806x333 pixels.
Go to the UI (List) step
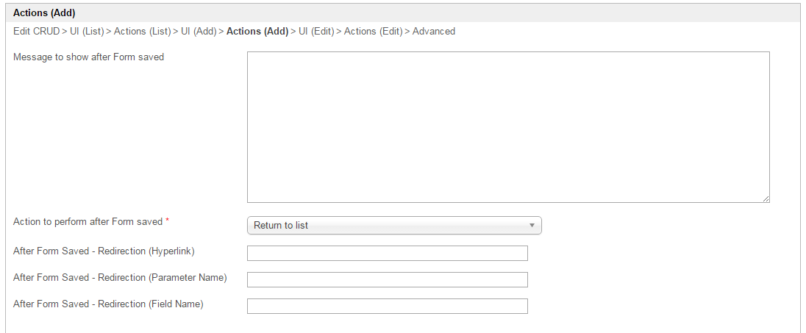pyautogui.click(x=87, y=32)
